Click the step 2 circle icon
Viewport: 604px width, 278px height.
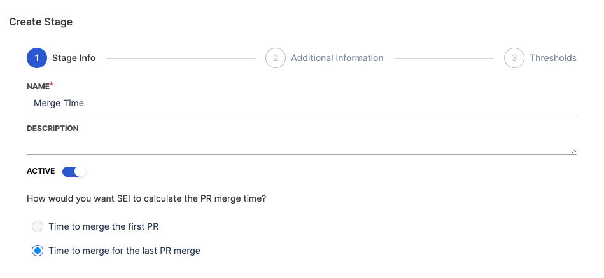275,58
